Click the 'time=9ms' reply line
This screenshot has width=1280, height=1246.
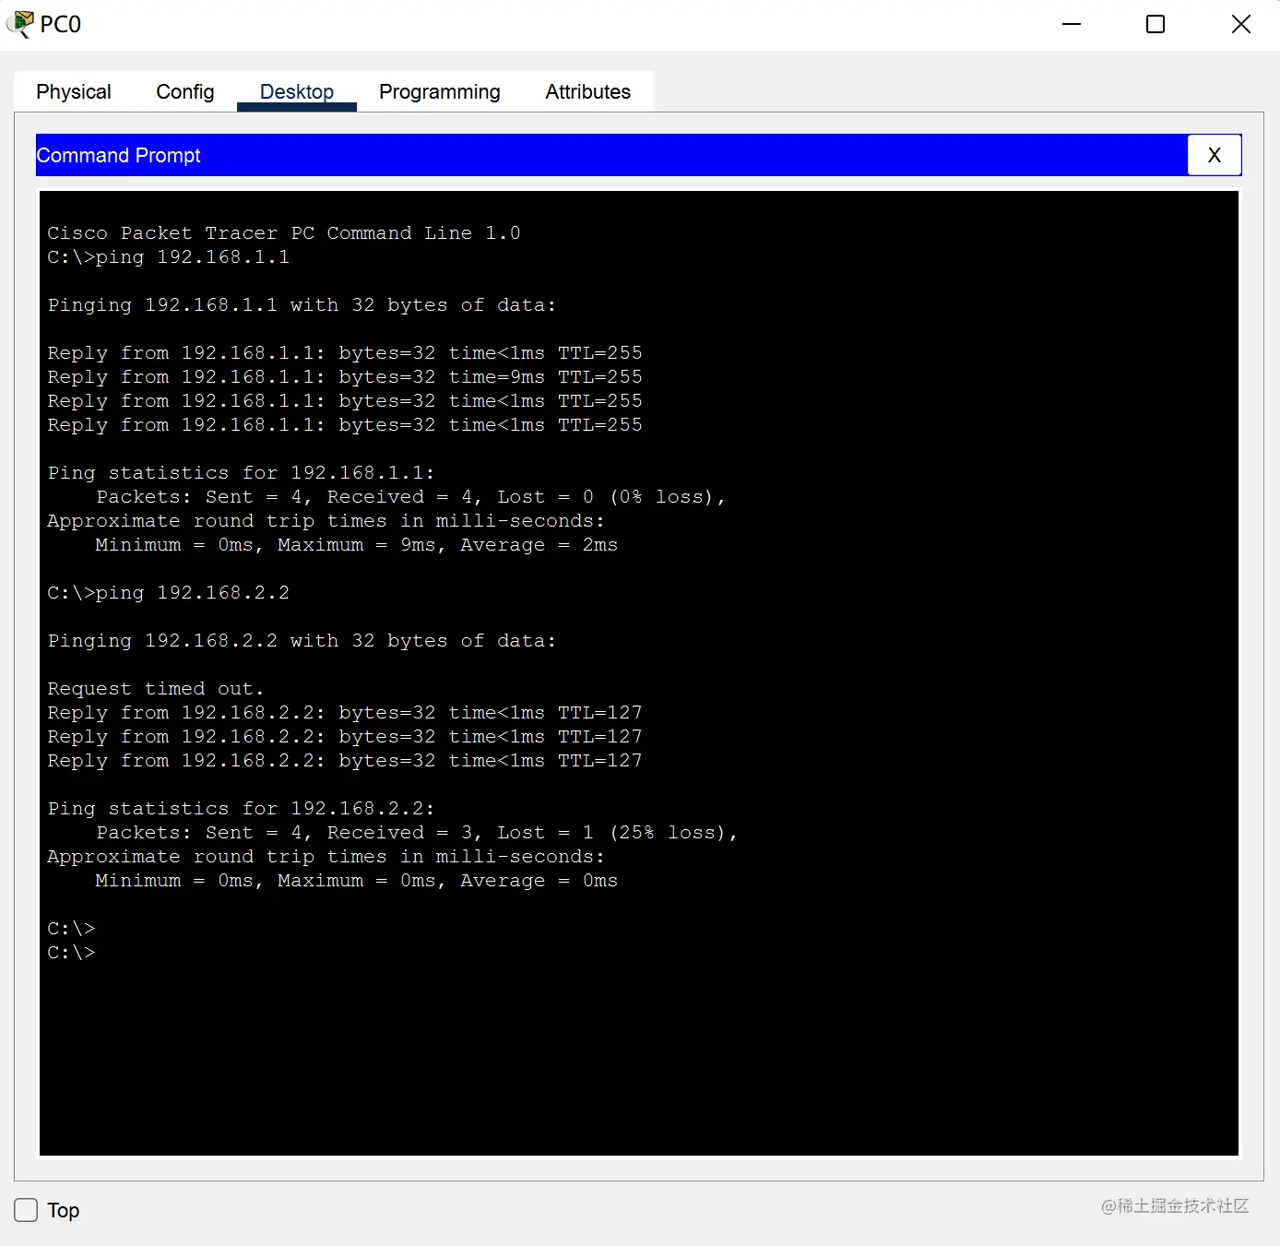point(345,377)
